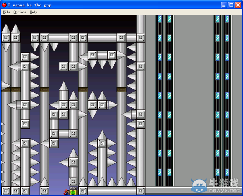Image resolution: width=243 pixels, height=196 pixels.
Task: Click the red apple title bar icon
Action: click(x=4, y=5)
